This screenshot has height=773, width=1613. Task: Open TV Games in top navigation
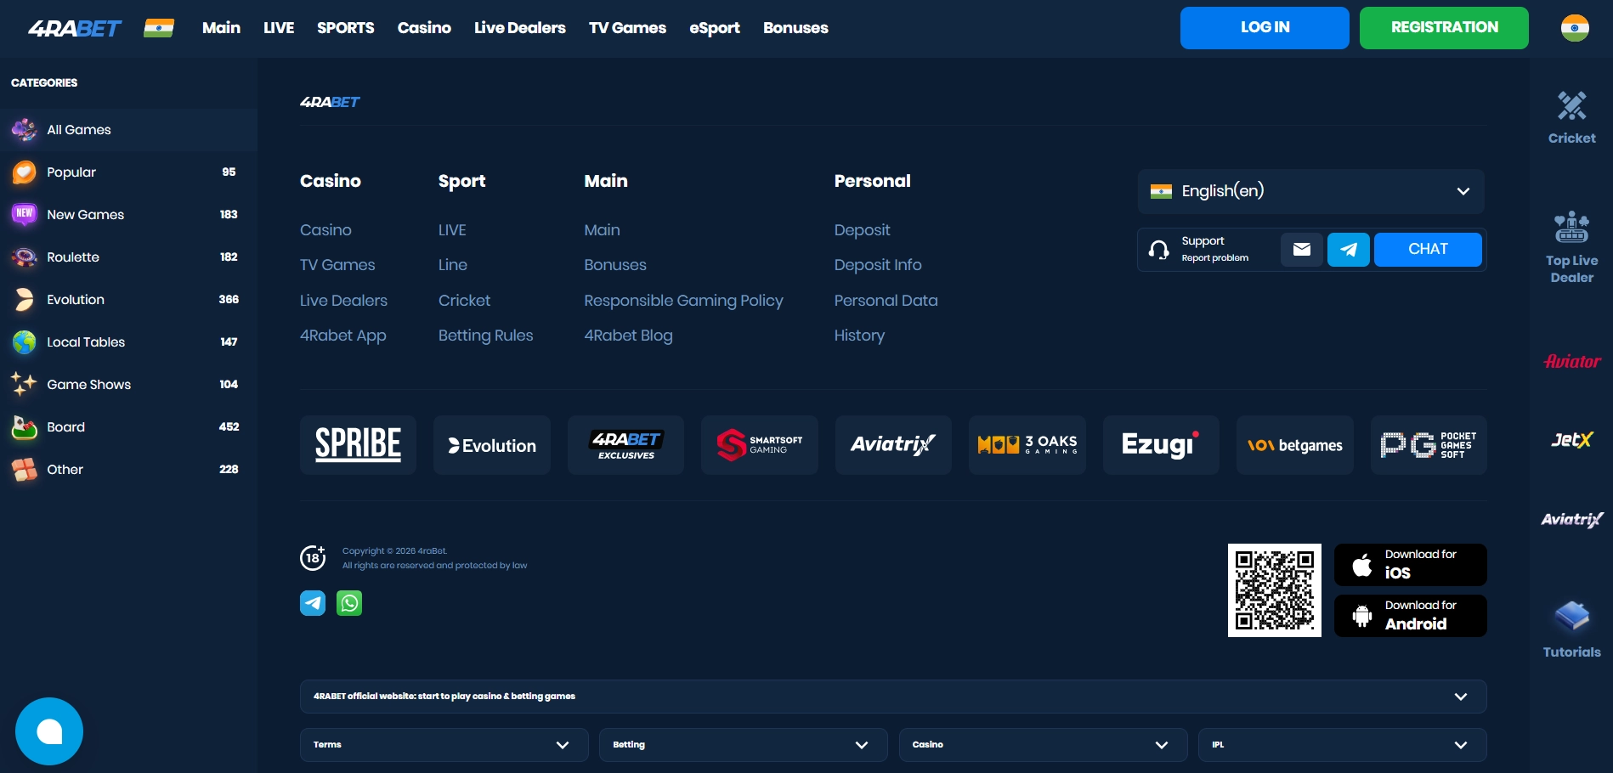(x=627, y=28)
